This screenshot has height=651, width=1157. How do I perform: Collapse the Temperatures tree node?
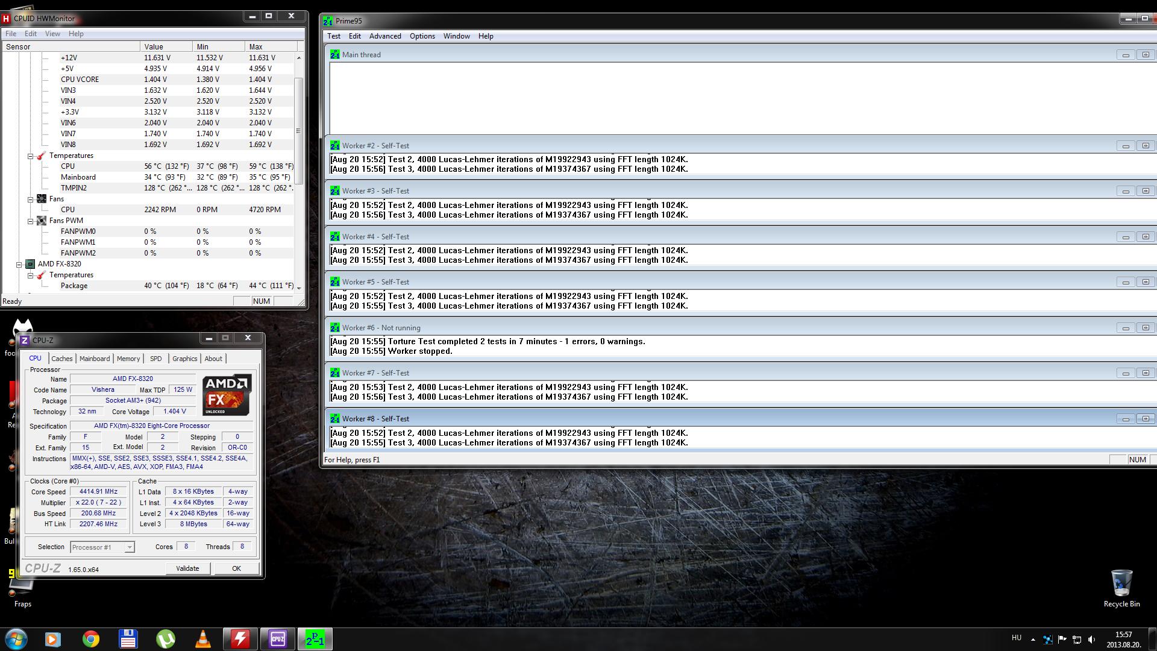pyautogui.click(x=30, y=156)
